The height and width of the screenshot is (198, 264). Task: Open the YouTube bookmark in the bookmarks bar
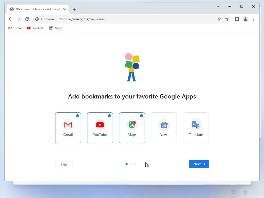pyautogui.click(x=36, y=28)
